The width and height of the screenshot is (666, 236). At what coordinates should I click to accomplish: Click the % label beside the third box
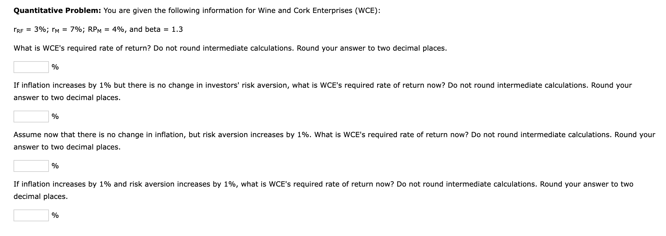coord(55,166)
